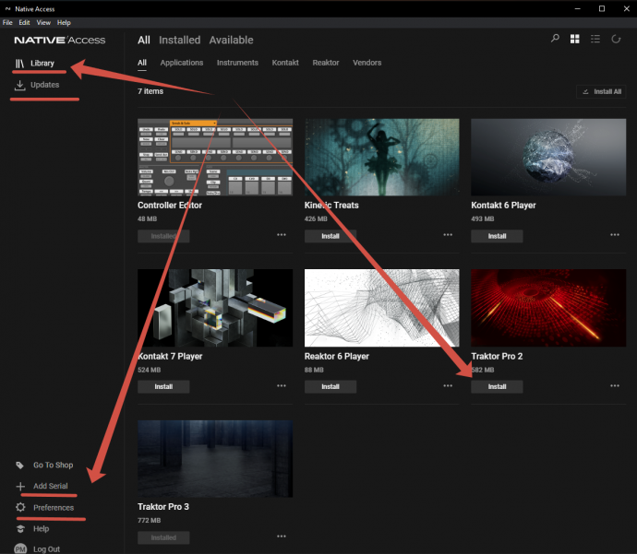This screenshot has height=554, width=637.
Task: Open the Library section label
Action: 42,64
